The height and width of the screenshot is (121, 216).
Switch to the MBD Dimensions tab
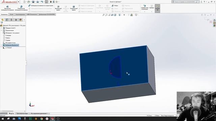32,14
